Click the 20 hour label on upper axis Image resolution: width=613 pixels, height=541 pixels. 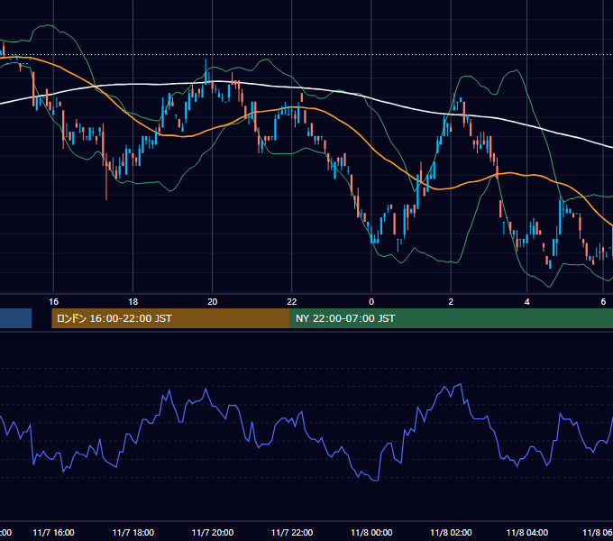coord(212,302)
